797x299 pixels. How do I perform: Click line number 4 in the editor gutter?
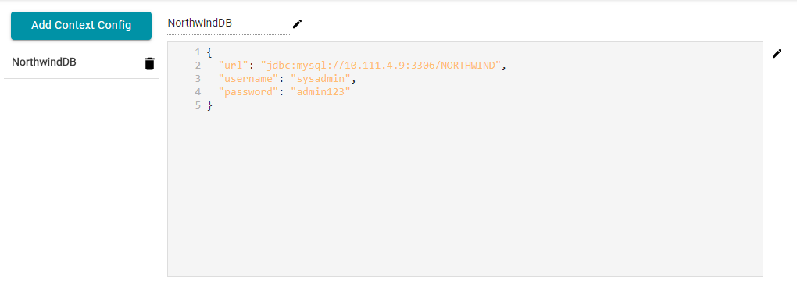(x=198, y=92)
